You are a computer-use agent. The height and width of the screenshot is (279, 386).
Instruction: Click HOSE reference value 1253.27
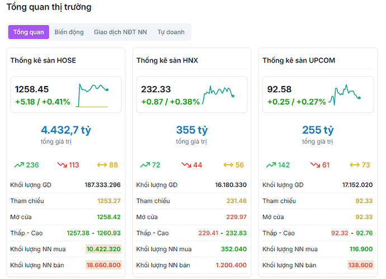(x=109, y=201)
